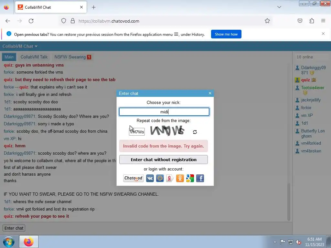This screenshot has width=331, height=248.
Task: Log in with Google account
Action: tap(190, 178)
